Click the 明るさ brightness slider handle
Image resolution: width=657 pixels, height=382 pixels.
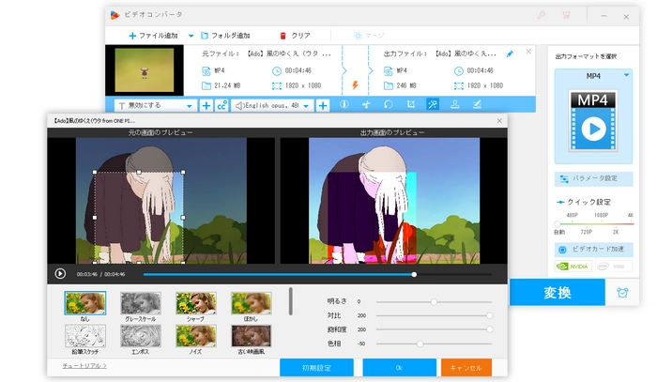click(434, 301)
